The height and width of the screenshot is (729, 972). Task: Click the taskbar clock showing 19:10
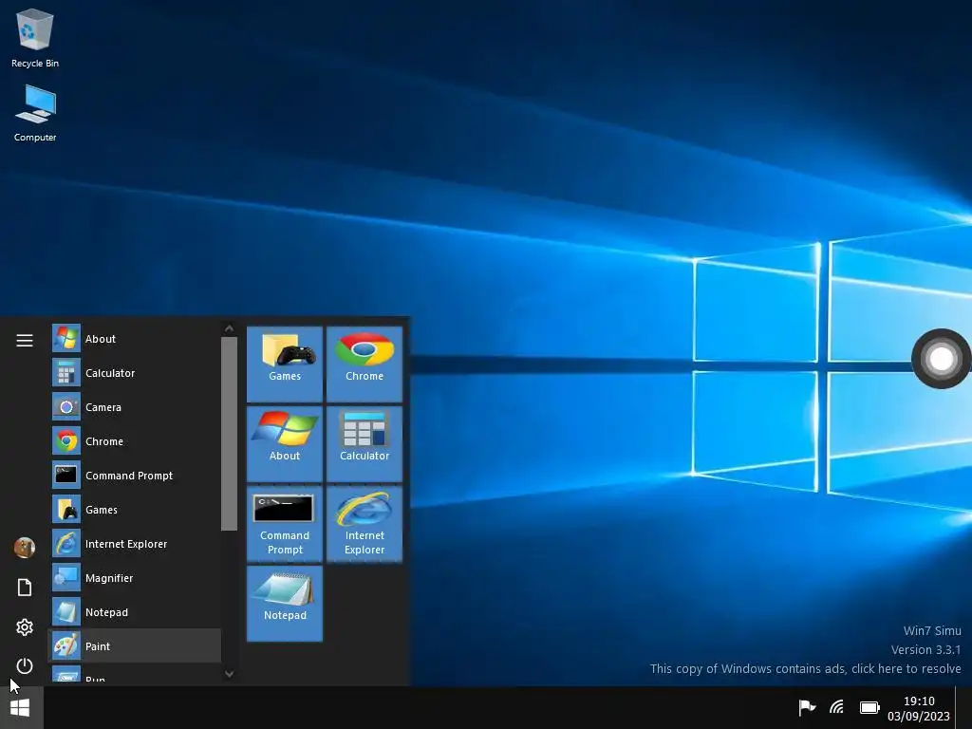coord(918,708)
